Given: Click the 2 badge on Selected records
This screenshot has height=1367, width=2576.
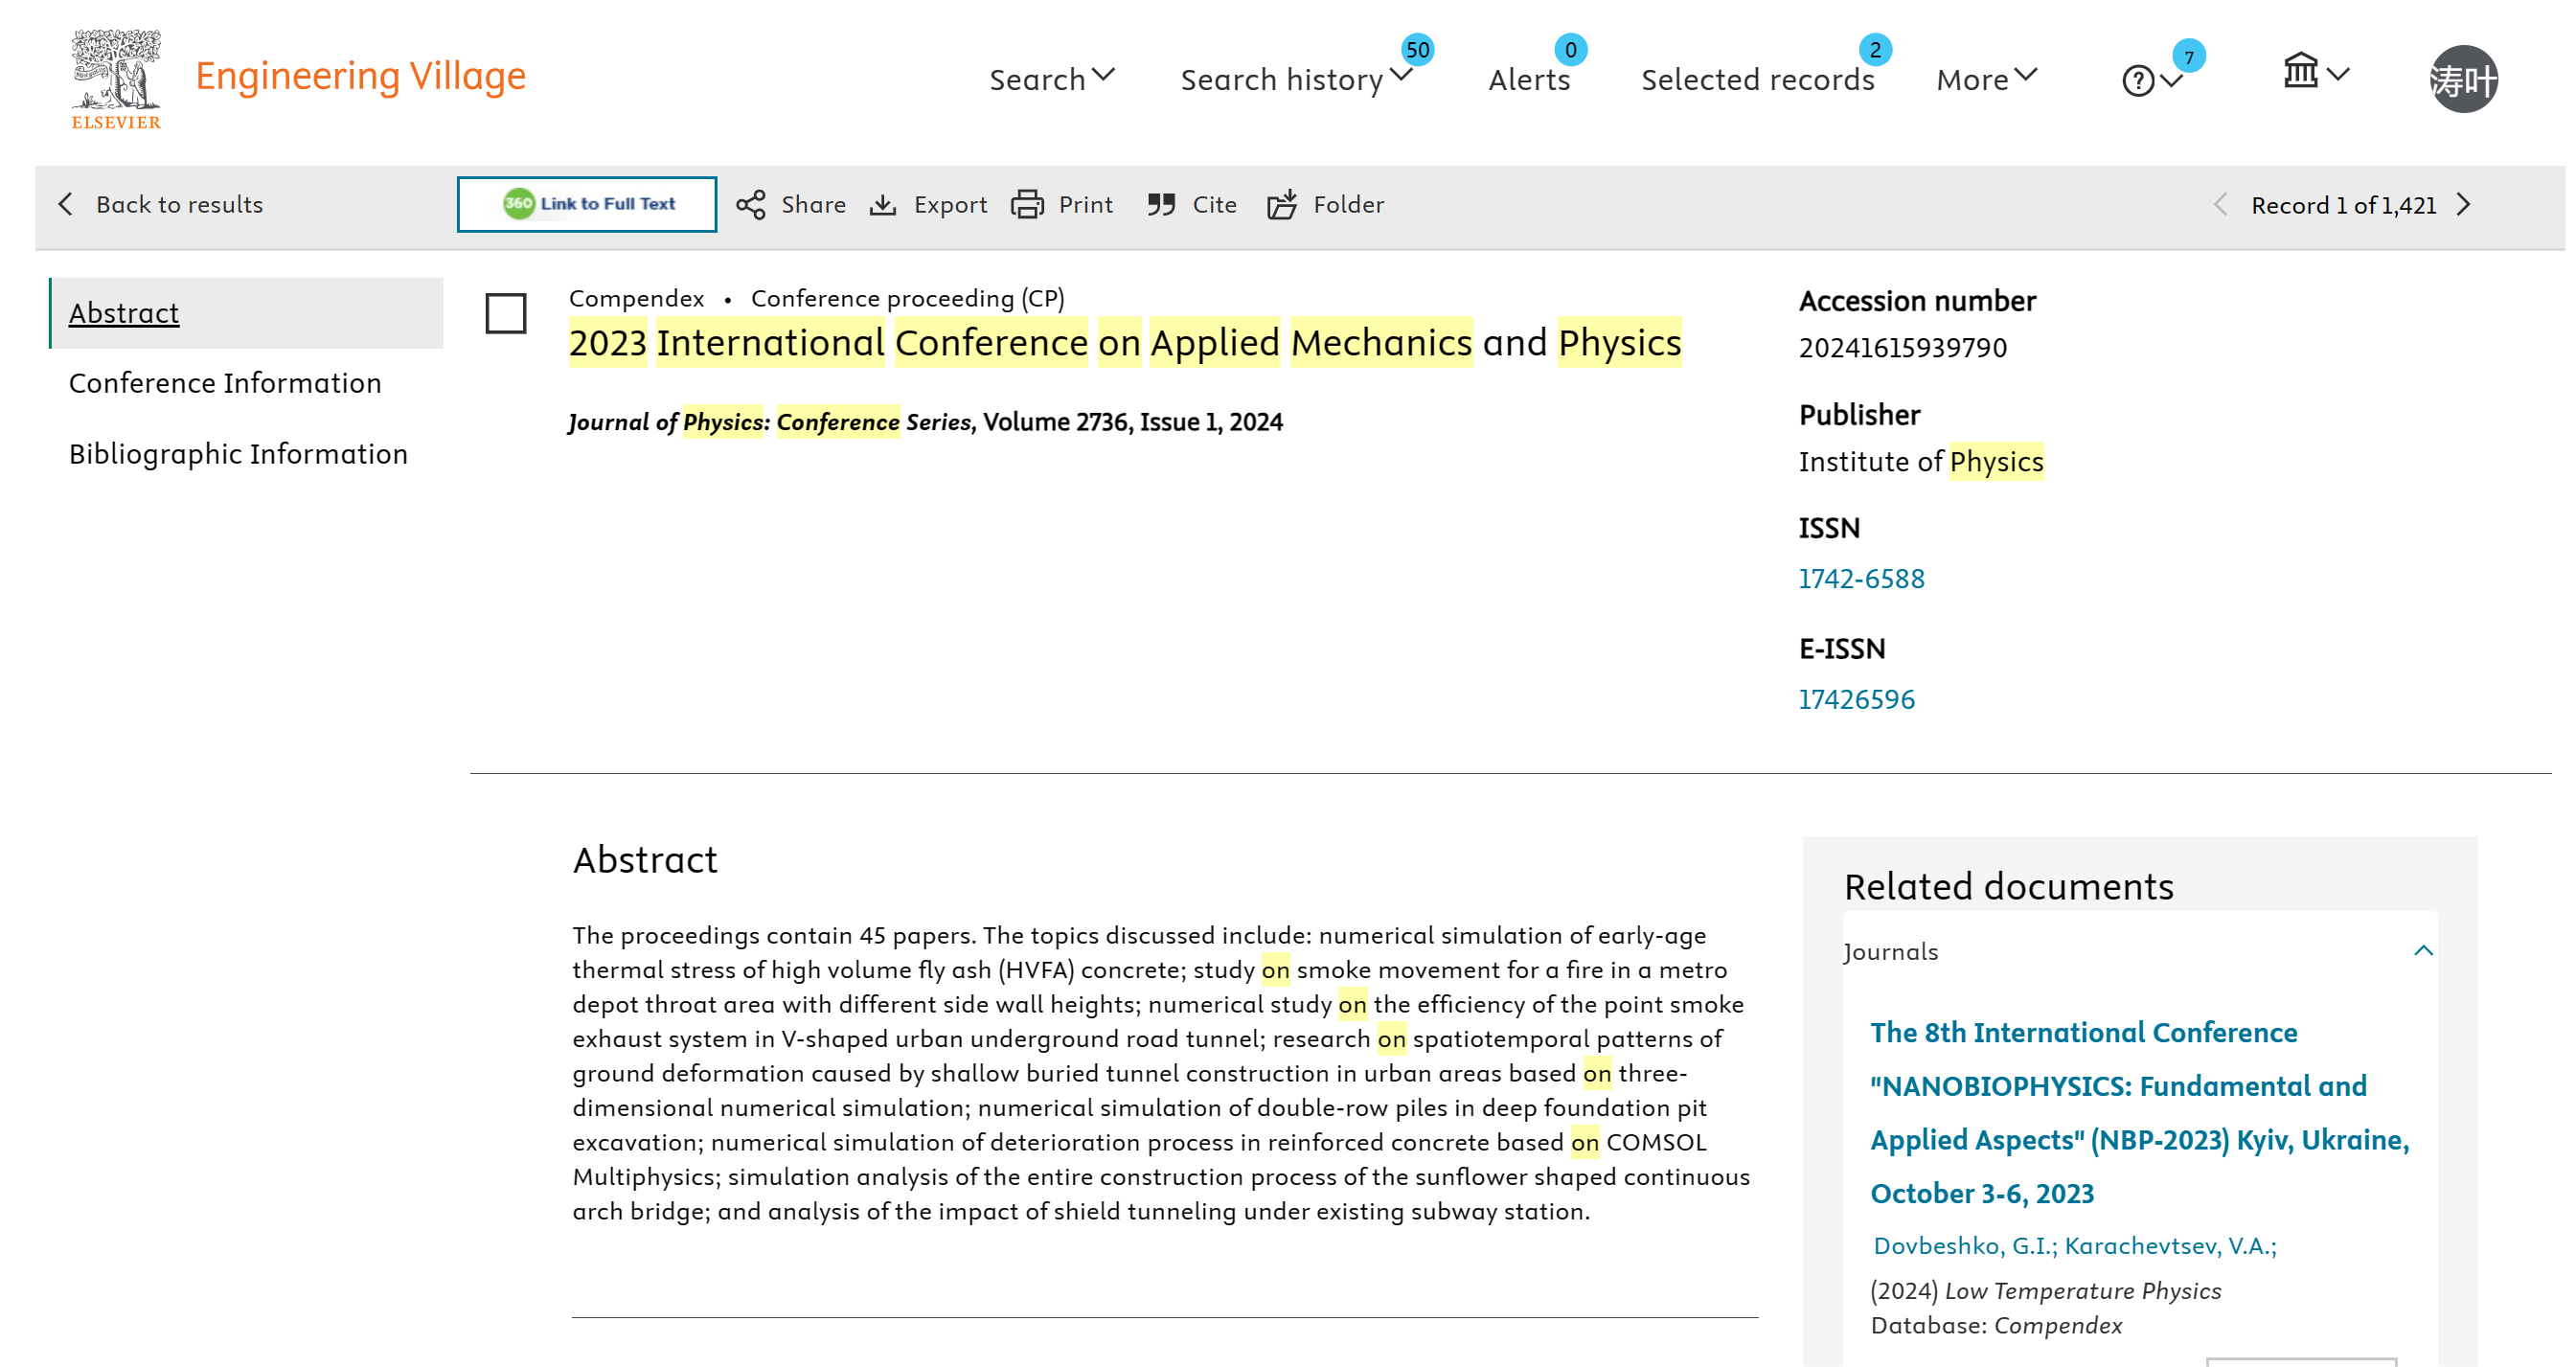Looking at the screenshot, I should (x=1875, y=49).
